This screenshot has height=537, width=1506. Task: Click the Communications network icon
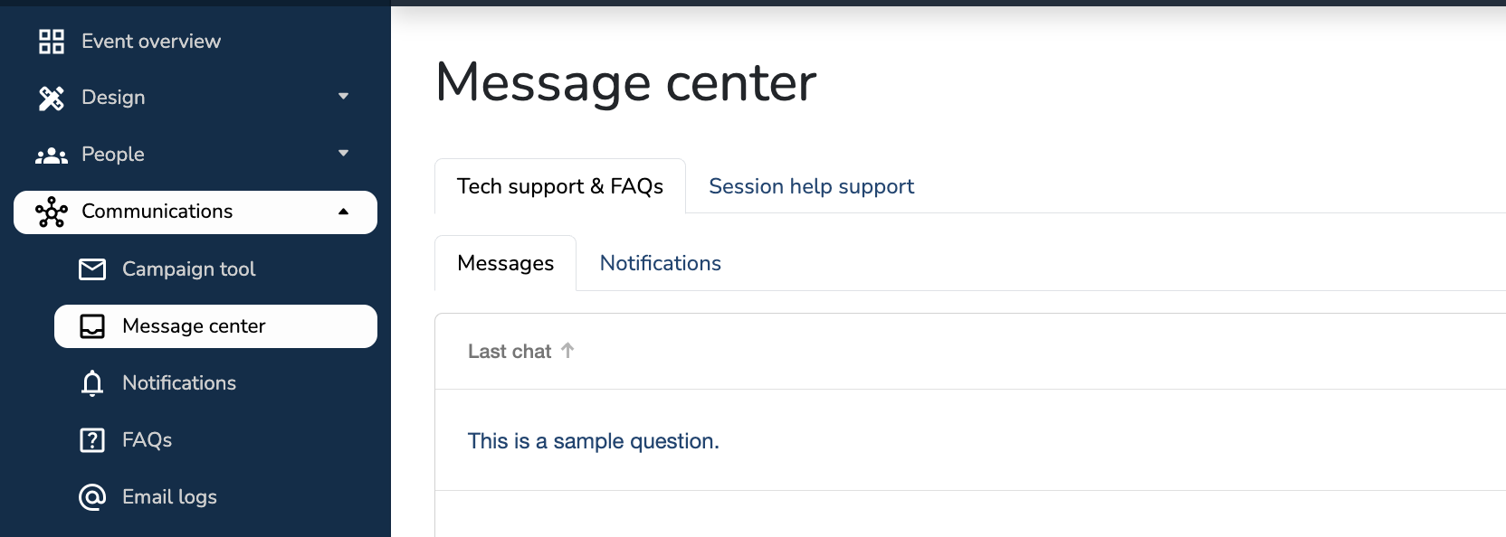coord(52,212)
